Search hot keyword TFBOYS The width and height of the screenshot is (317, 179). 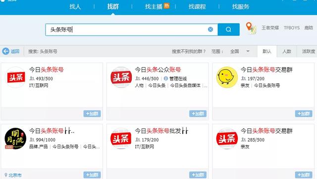(292, 28)
